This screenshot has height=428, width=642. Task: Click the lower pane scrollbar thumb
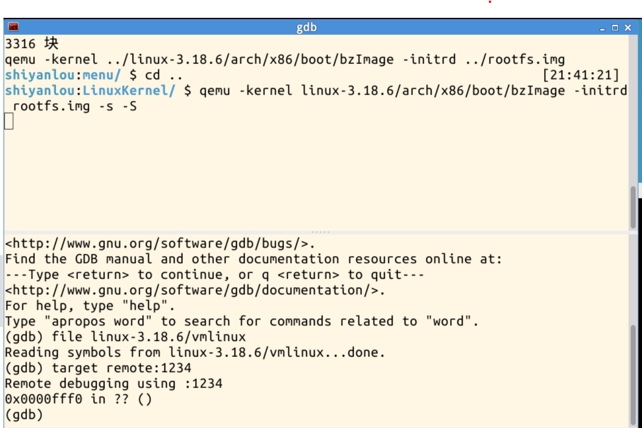coord(633,375)
